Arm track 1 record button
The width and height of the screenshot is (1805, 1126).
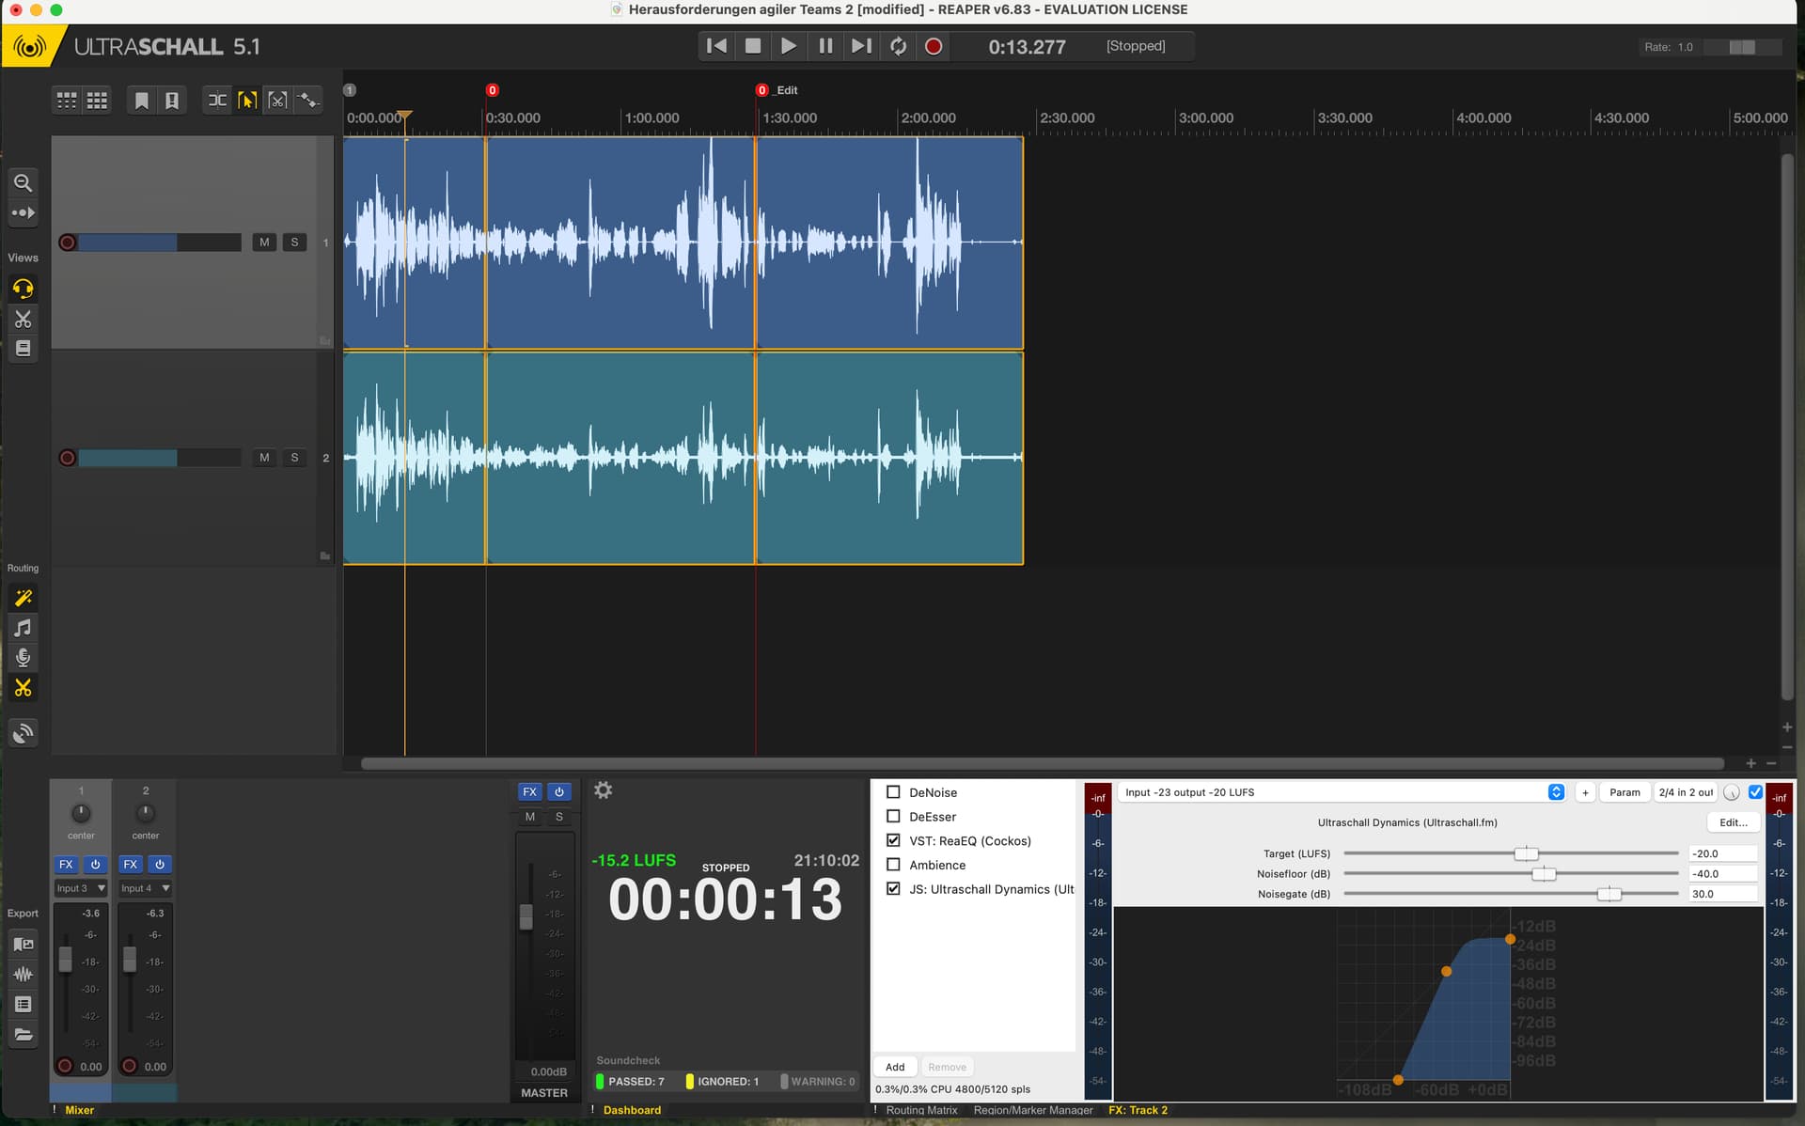pyautogui.click(x=68, y=242)
